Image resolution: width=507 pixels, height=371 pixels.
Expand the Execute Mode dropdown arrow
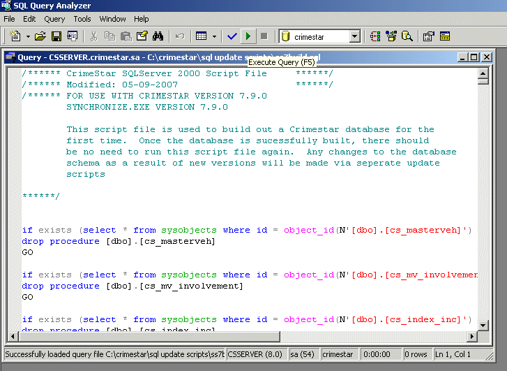pos(214,36)
